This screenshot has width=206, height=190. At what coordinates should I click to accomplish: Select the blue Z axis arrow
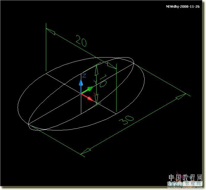pos(81,86)
